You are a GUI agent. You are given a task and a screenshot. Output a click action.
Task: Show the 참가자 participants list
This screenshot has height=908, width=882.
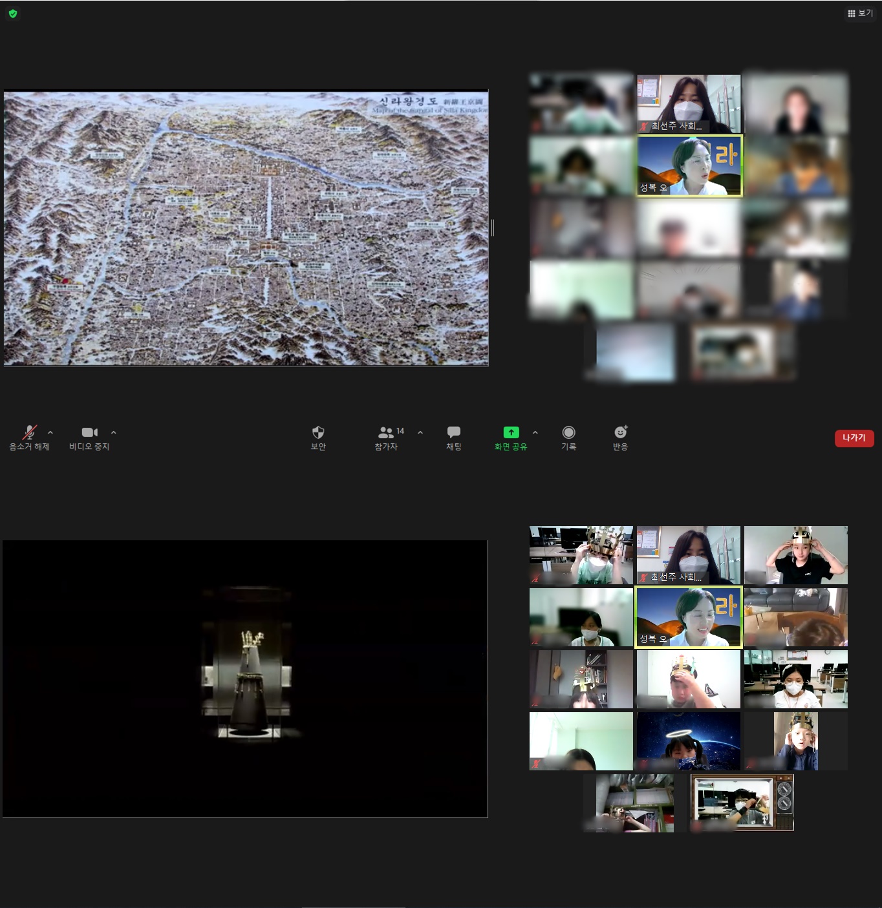click(387, 433)
